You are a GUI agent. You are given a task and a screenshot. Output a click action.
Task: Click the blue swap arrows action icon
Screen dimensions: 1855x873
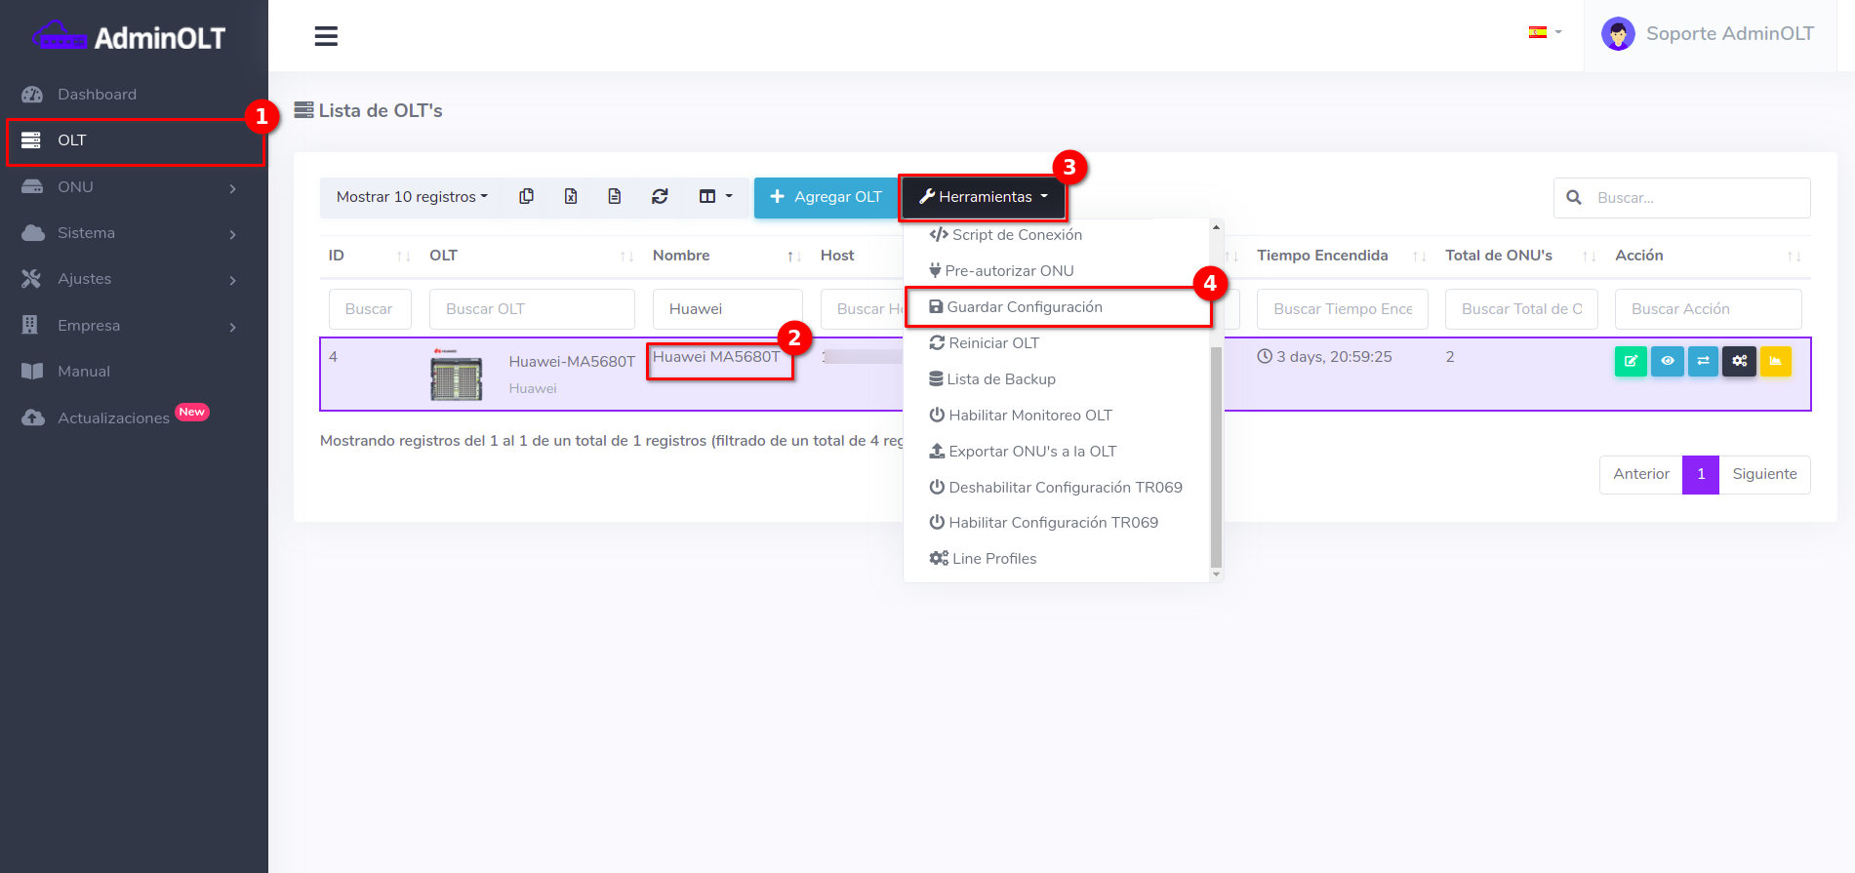click(1703, 361)
